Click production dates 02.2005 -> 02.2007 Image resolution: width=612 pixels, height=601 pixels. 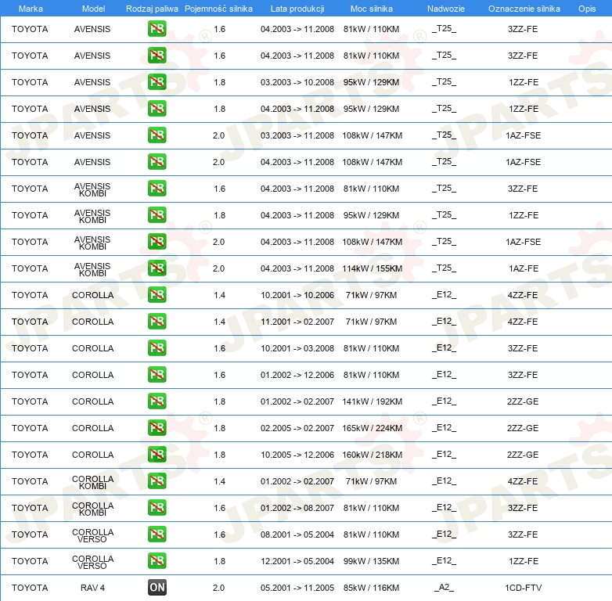297,428
